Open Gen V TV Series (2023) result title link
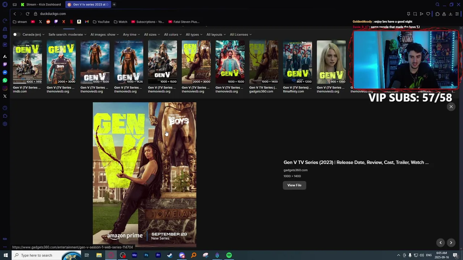 (356, 162)
